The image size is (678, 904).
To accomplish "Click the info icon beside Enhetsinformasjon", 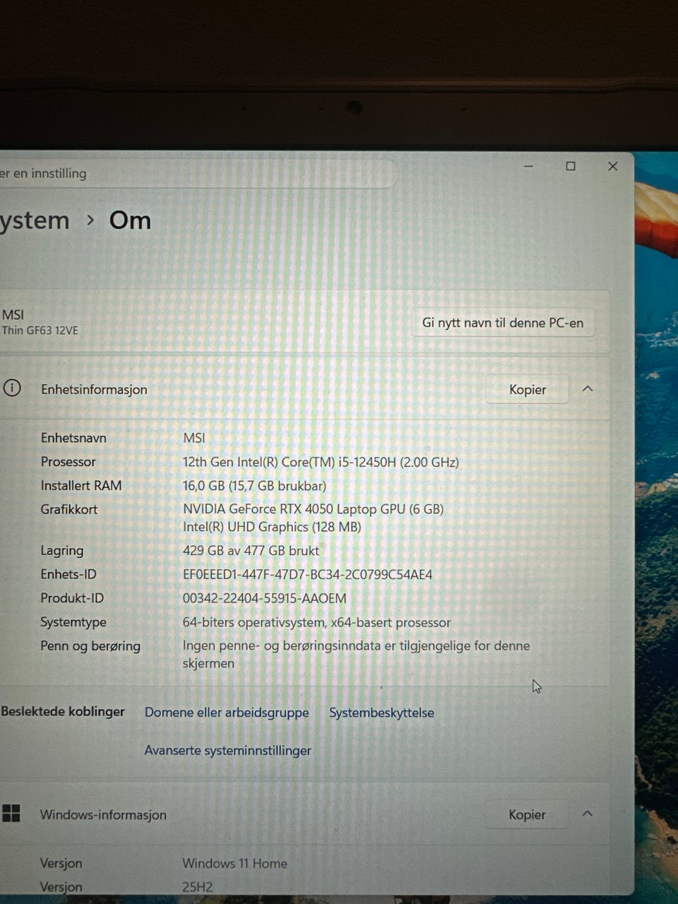I will [x=11, y=388].
